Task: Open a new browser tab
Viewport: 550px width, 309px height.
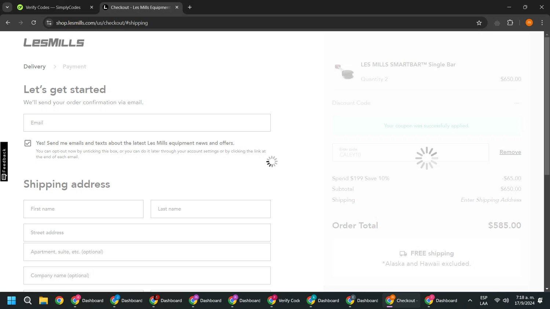Action: [190, 7]
